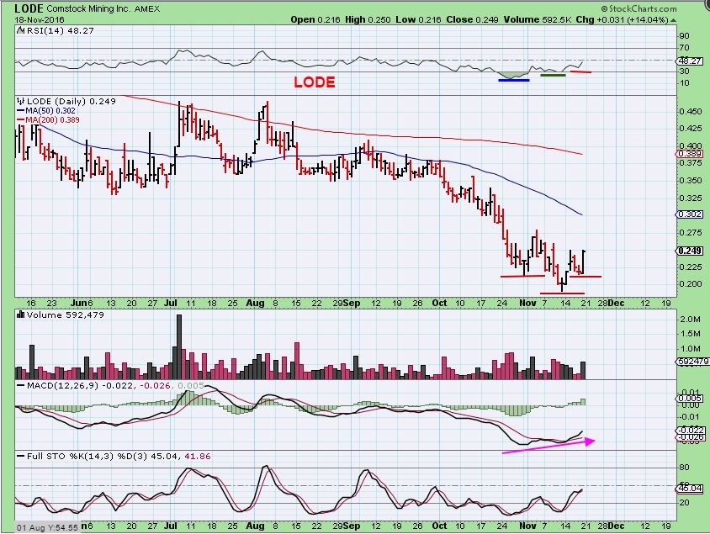Click the 0.249 current price tag on axis
This screenshot has width=710, height=534.
point(690,251)
